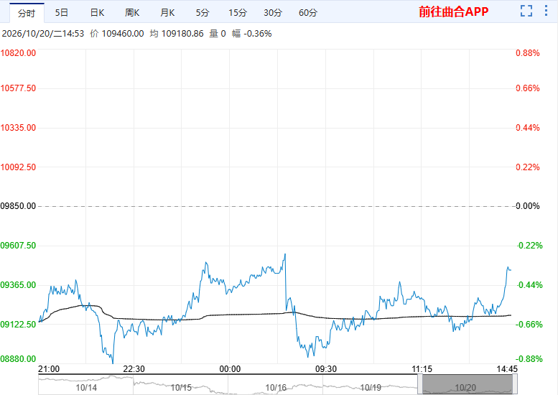Screen dimensions: 558x395
Task: Click the 10/19 date in range navigator
Action: click(371, 388)
